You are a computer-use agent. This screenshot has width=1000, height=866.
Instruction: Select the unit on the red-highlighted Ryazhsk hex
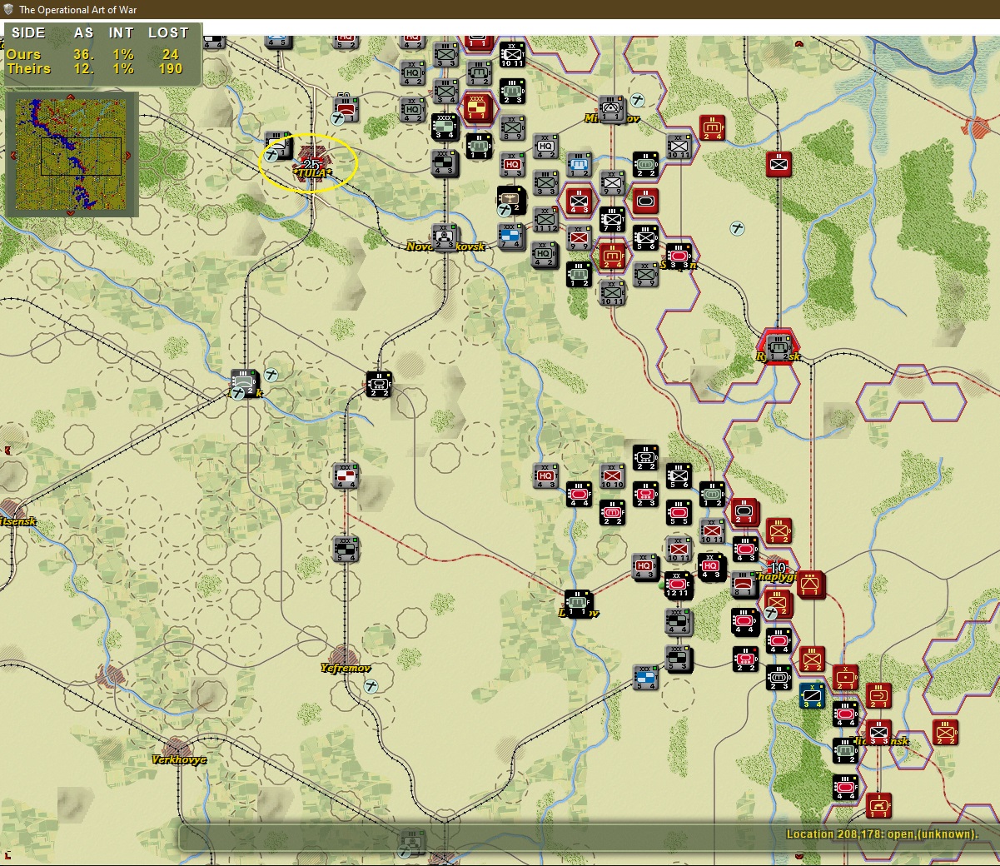pyautogui.click(x=779, y=346)
